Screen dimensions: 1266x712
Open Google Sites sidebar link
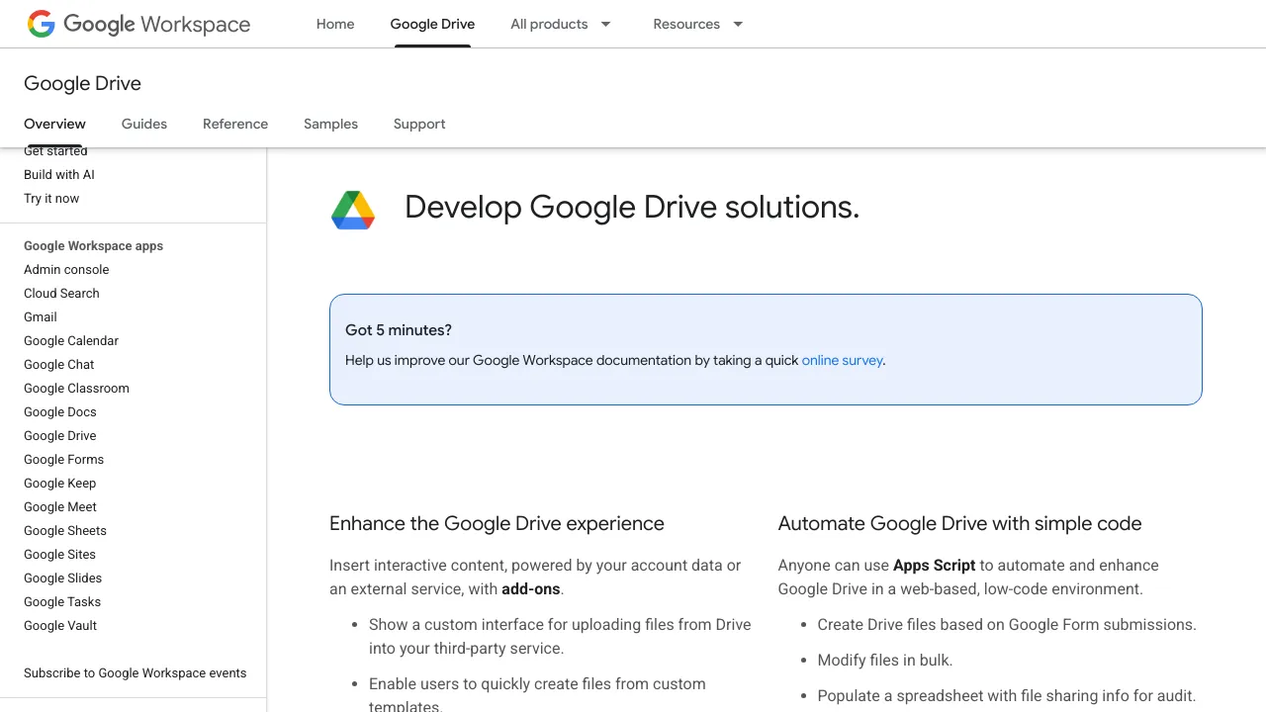[x=59, y=554]
